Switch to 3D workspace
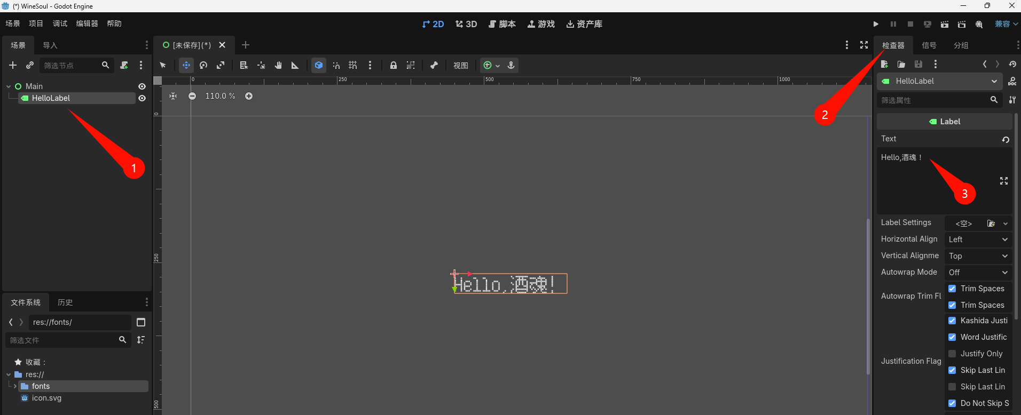Viewport: 1021px width, 415px height. [x=466, y=24]
